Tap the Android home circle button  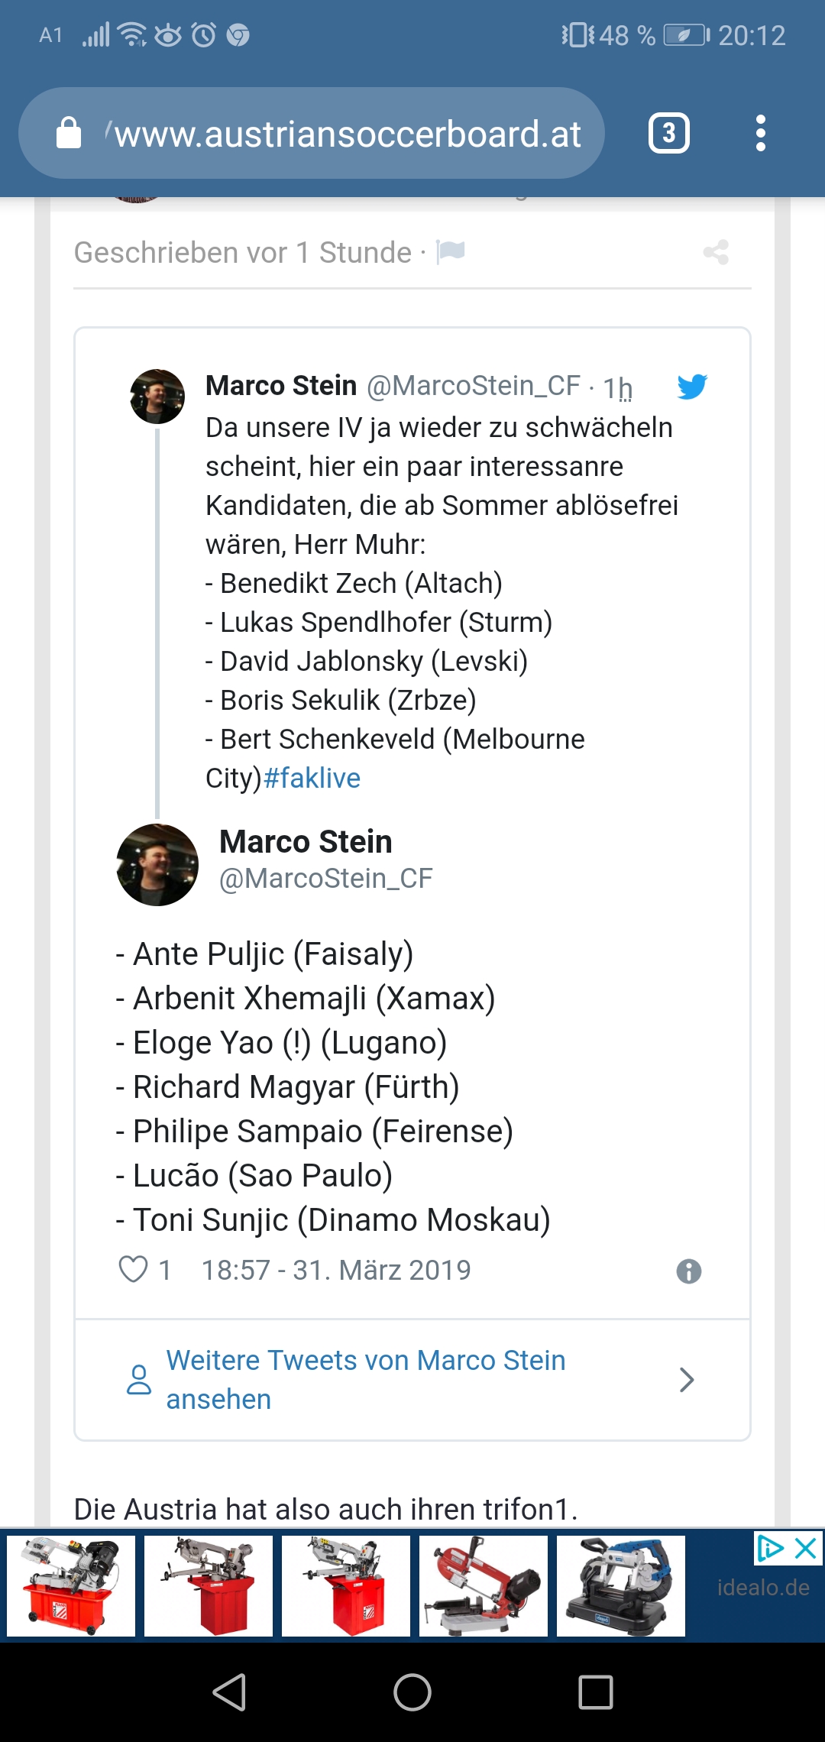coord(412,1692)
